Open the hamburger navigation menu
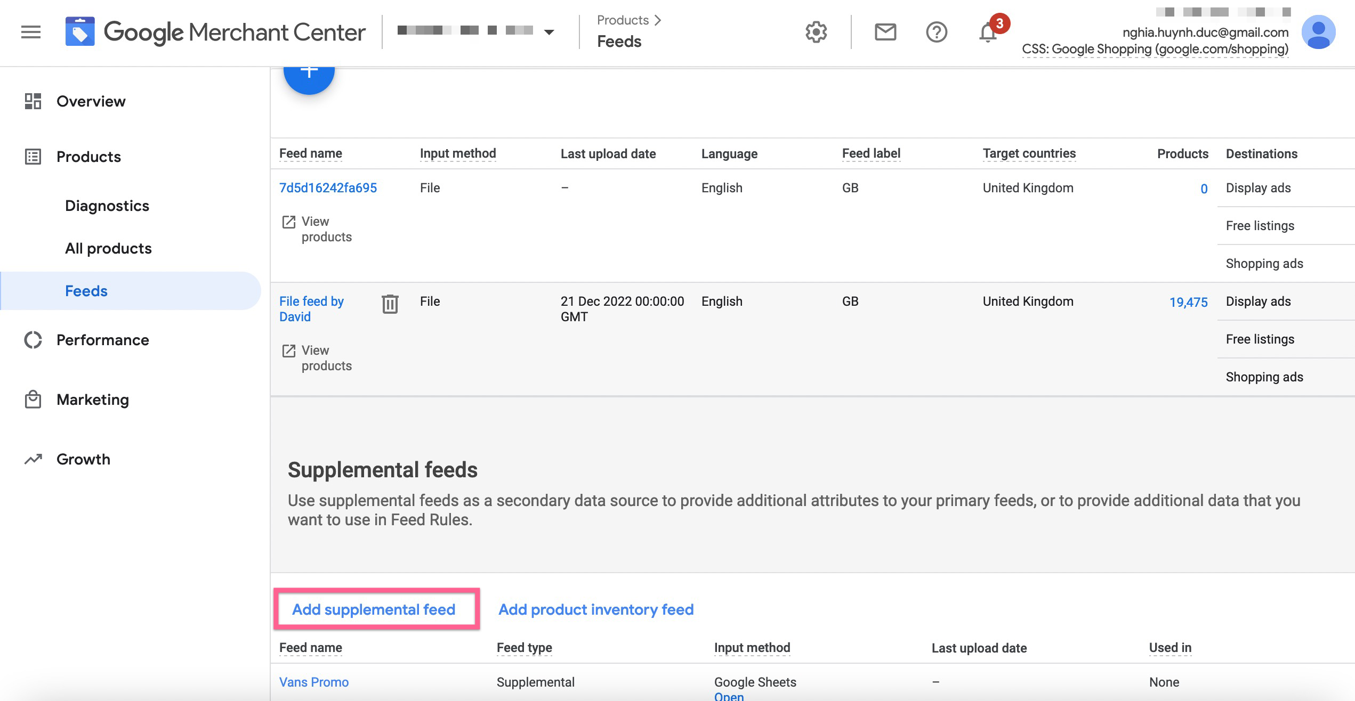 tap(31, 32)
